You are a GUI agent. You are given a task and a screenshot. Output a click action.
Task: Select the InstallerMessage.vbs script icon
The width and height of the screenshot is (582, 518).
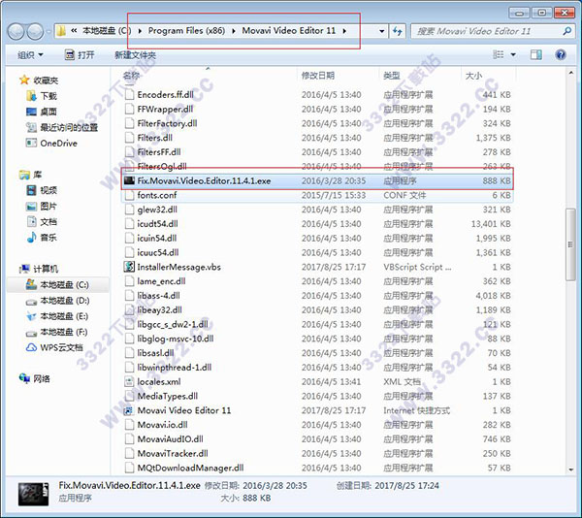coord(129,267)
